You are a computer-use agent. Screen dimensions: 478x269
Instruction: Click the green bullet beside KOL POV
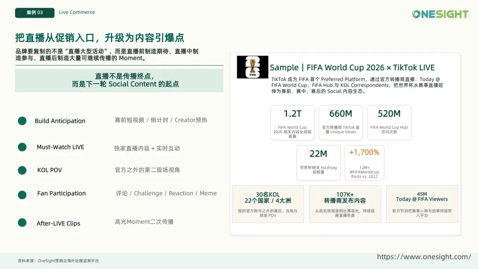22,170
